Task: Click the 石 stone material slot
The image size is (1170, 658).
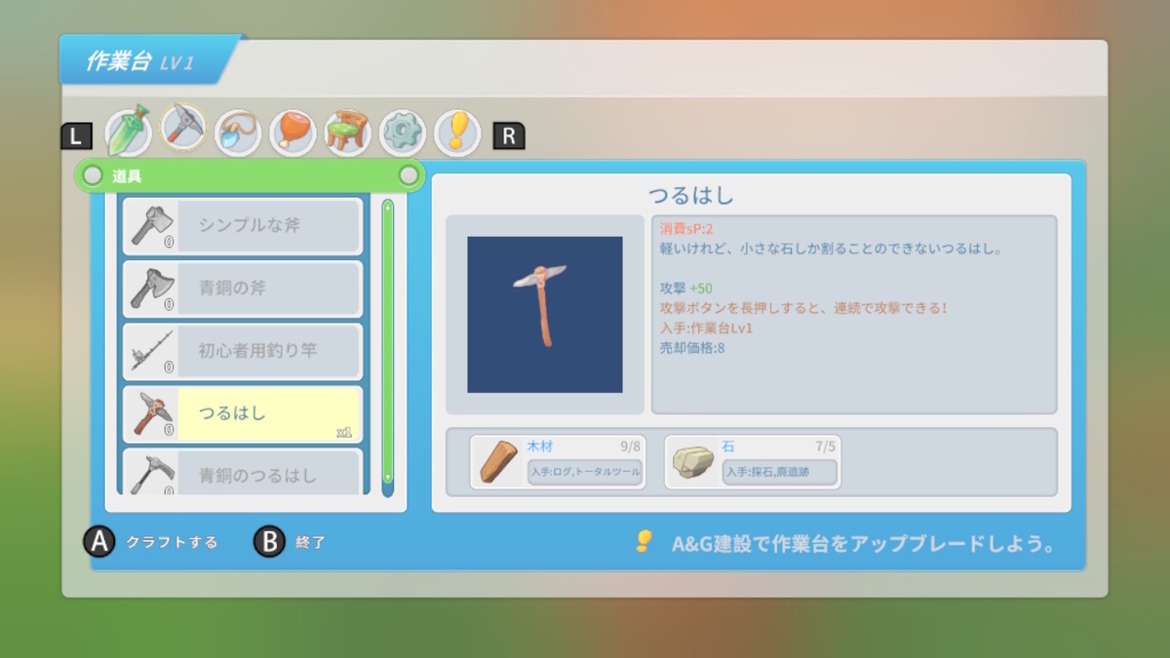Action: tap(753, 462)
